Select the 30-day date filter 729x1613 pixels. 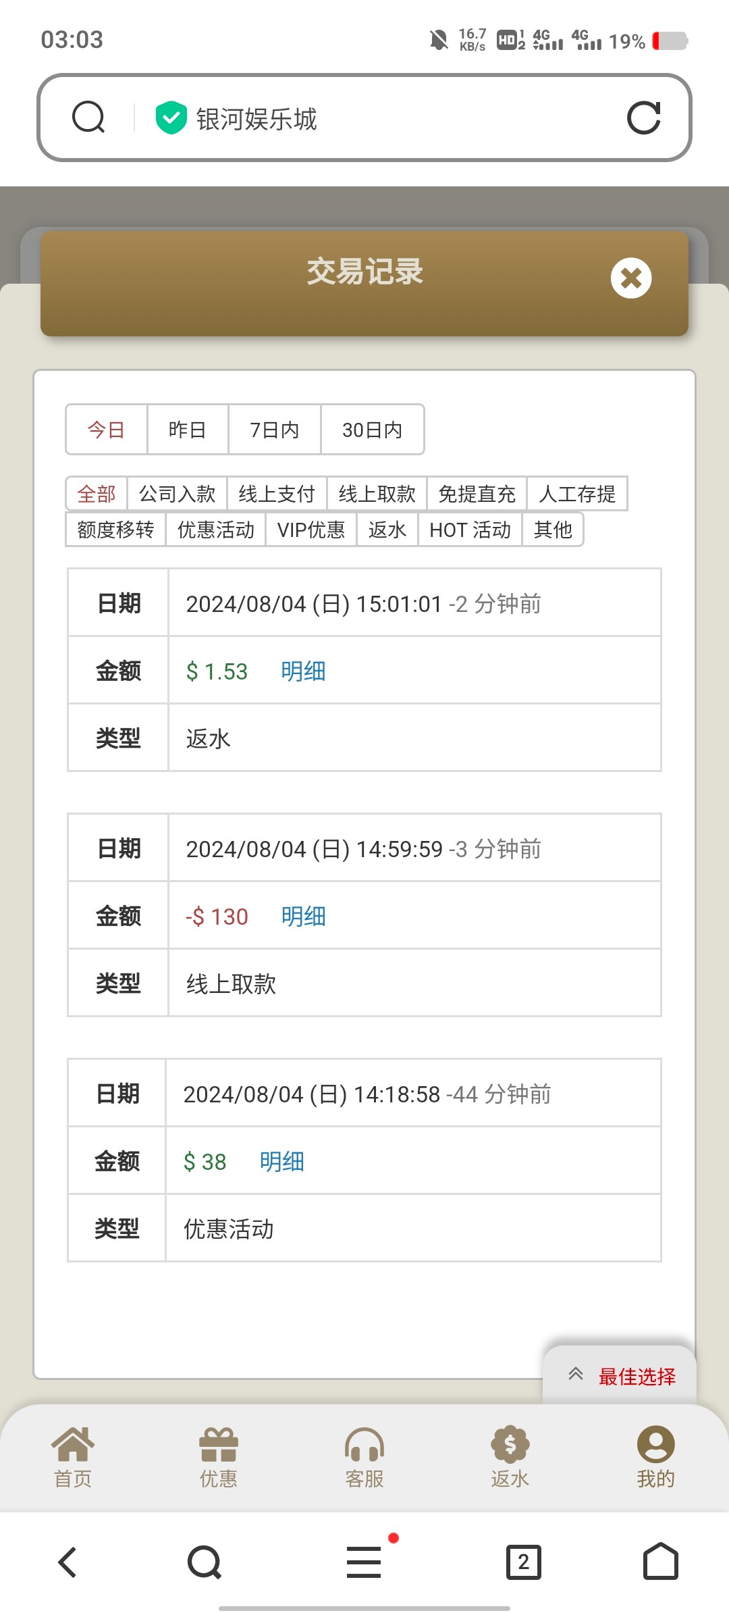[372, 430]
